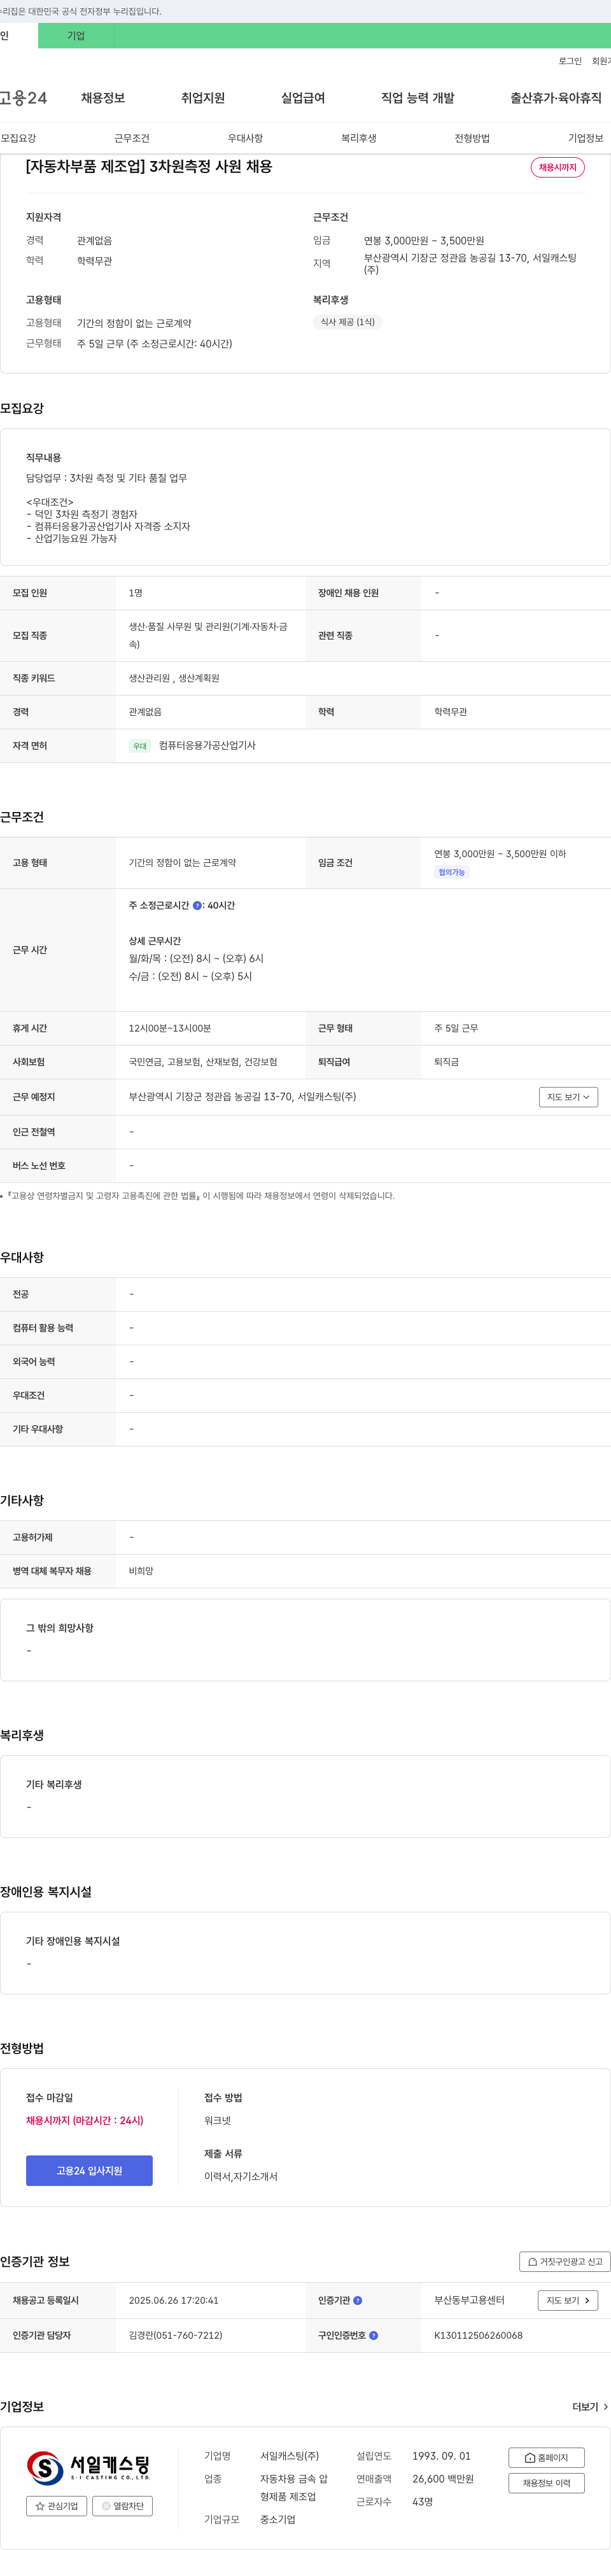The height and width of the screenshot is (2550, 611).
Task: Click the certification number K130112506260068
Action: (x=479, y=2335)
